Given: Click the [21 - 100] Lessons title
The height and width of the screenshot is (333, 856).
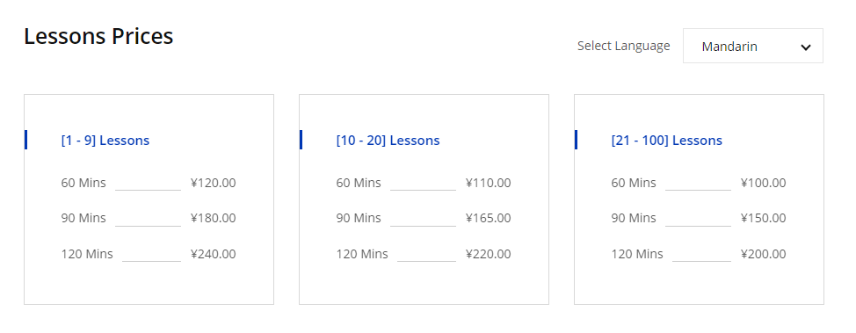Looking at the screenshot, I should pyautogui.click(x=666, y=141).
